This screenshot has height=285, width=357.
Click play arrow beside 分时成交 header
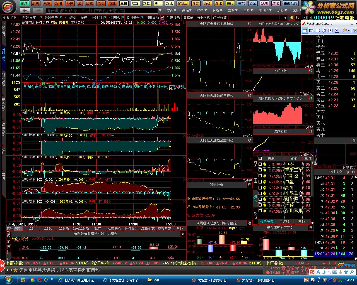(348, 172)
